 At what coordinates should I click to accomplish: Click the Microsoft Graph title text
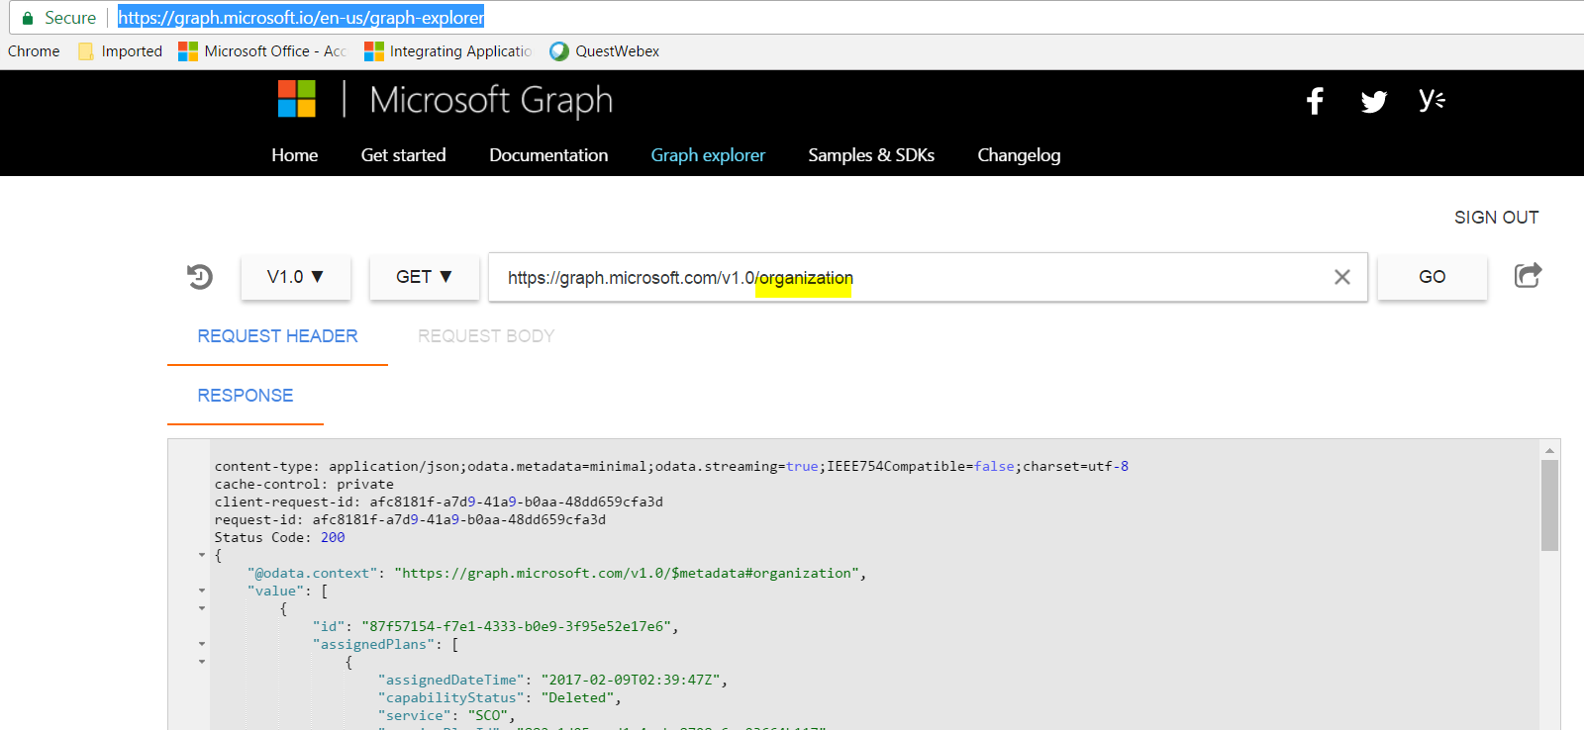[x=491, y=101]
